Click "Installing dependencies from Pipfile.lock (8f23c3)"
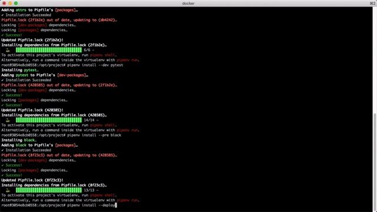Screen dimensions: 377x212 54,185
